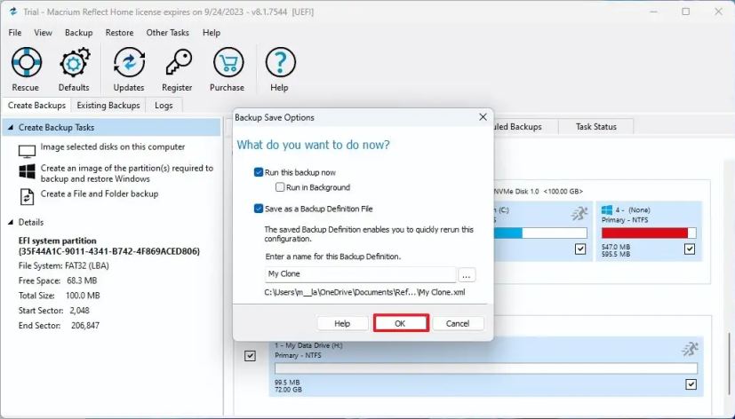Collapse the Details section

pos(11,223)
